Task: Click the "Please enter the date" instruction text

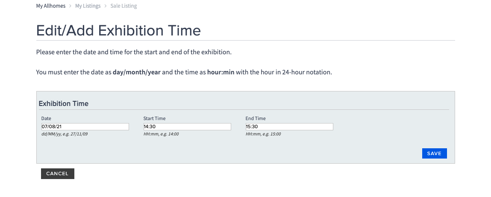Action: (133, 52)
